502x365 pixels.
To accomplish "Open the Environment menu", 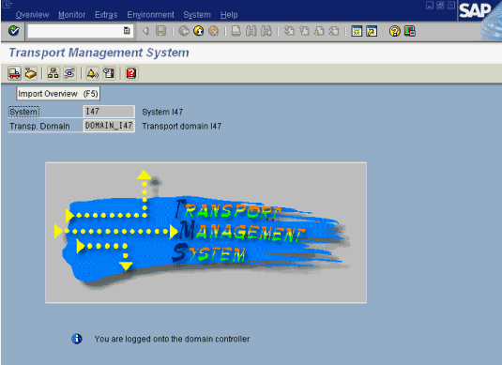I will point(150,15).
